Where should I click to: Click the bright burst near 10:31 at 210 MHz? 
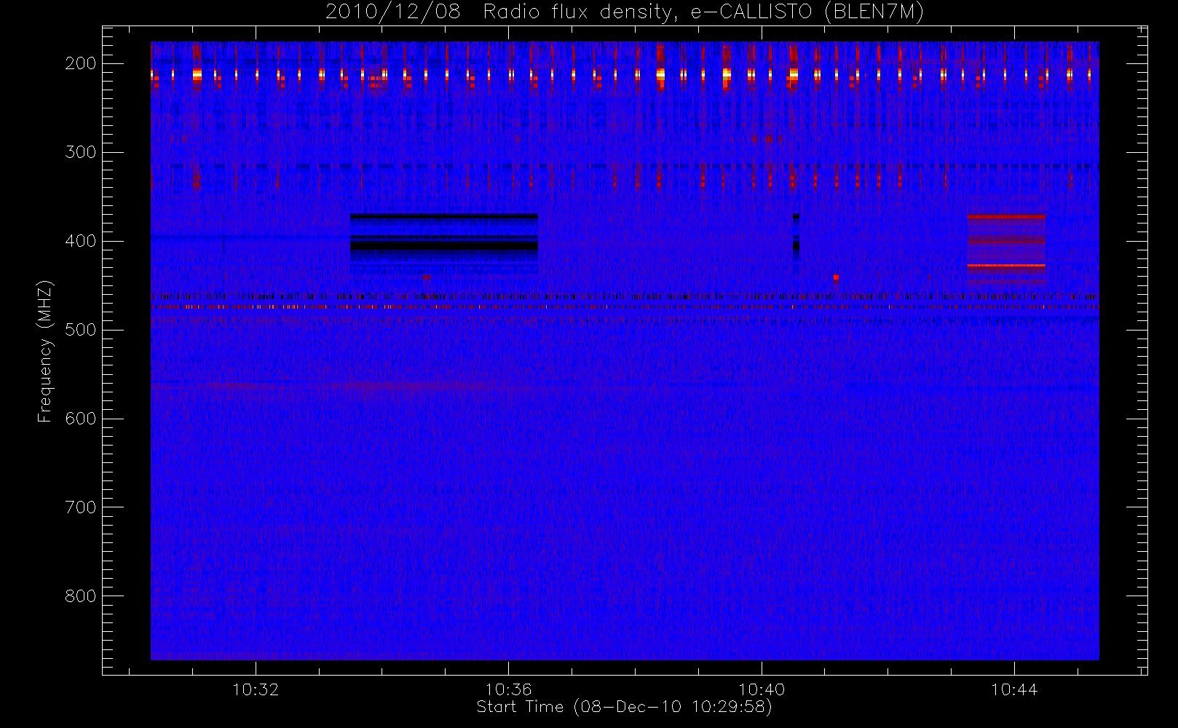(197, 74)
